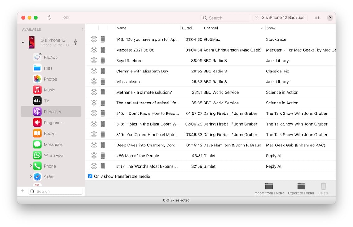Sort by Show column header
Viewport: 353px width, 227px height.
(x=300, y=28)
